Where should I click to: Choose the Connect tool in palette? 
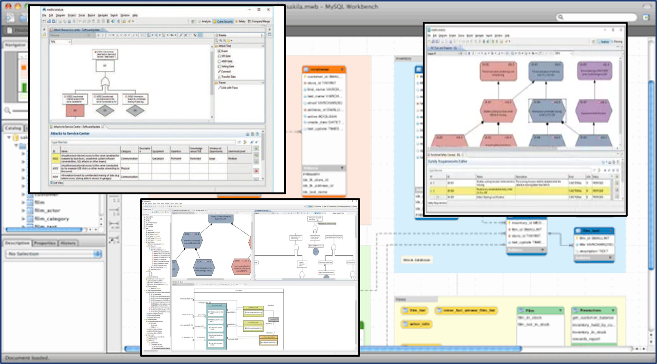[226, 72]
